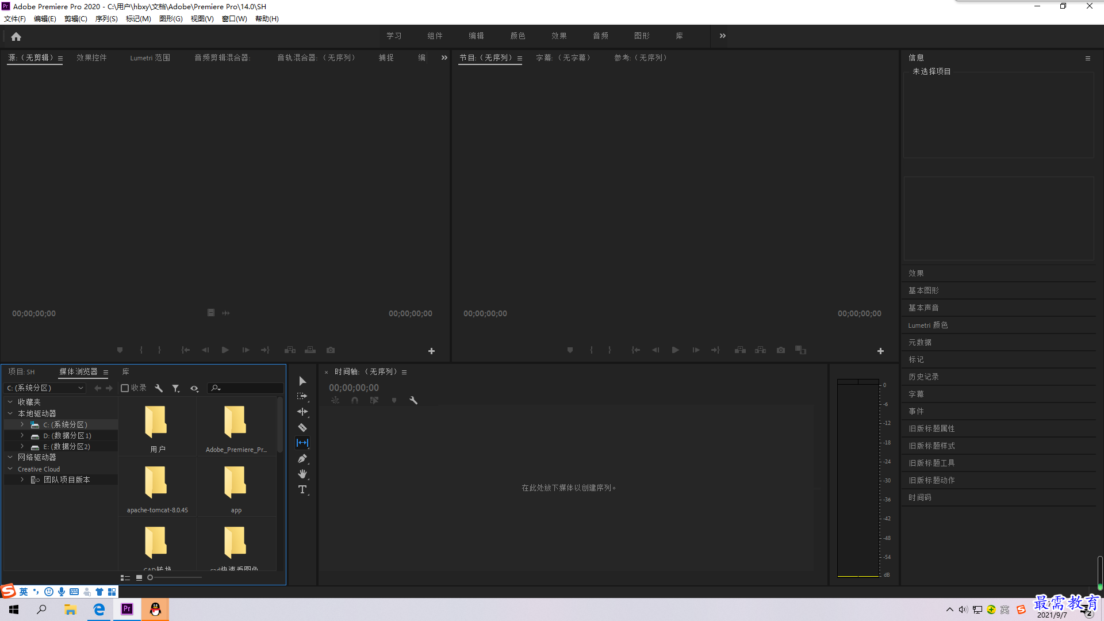
Task: Click Comparison View icon in Program monitor
Action: point(801,350)
